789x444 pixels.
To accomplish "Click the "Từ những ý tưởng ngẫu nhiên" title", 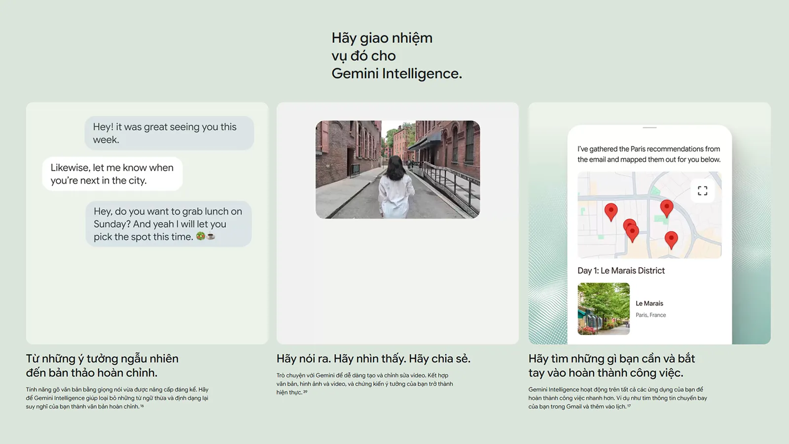I will pos(102,366).
